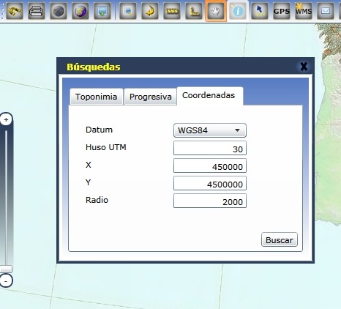Image resolution: width=341 pixels, height=309 pixels.
Task: Activate the info identify tool
Action: pos(238,11)
